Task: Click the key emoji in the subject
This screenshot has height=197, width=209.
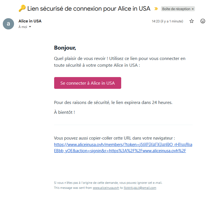Action: click(x=22, y=8)
